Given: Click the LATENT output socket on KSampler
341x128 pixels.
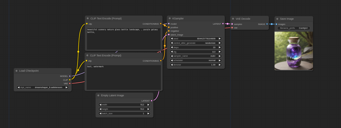Looking at the screenshot, I should click(223, 24).
